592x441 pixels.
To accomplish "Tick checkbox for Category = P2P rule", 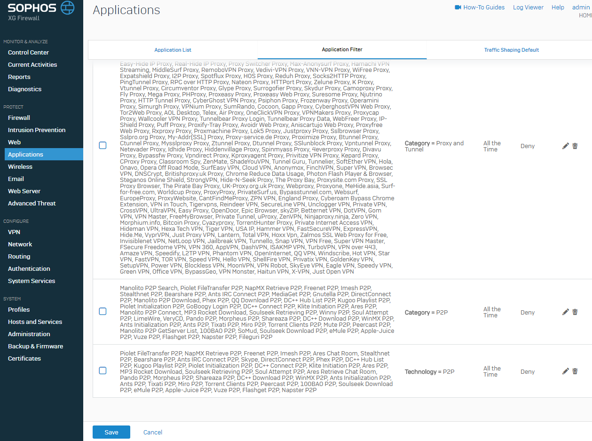I will point(103,311).
